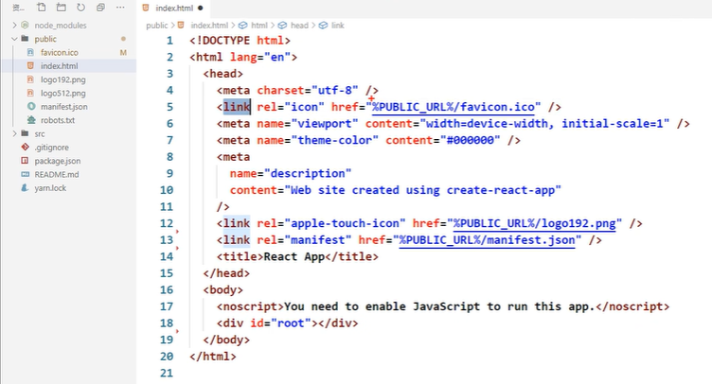This screenshot has height=384, width=712.
Task: Click line number 1 in gutter
Action: (169, 41)
